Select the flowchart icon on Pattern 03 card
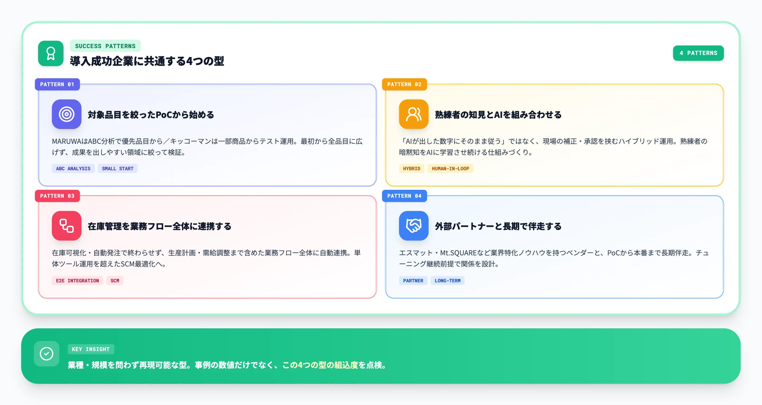The image size is (762, 405). (67, 226)
